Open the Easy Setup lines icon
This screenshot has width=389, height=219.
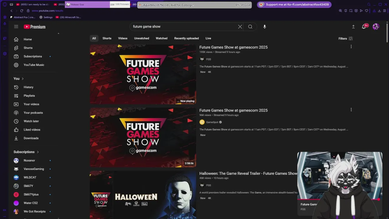(384, 11)
